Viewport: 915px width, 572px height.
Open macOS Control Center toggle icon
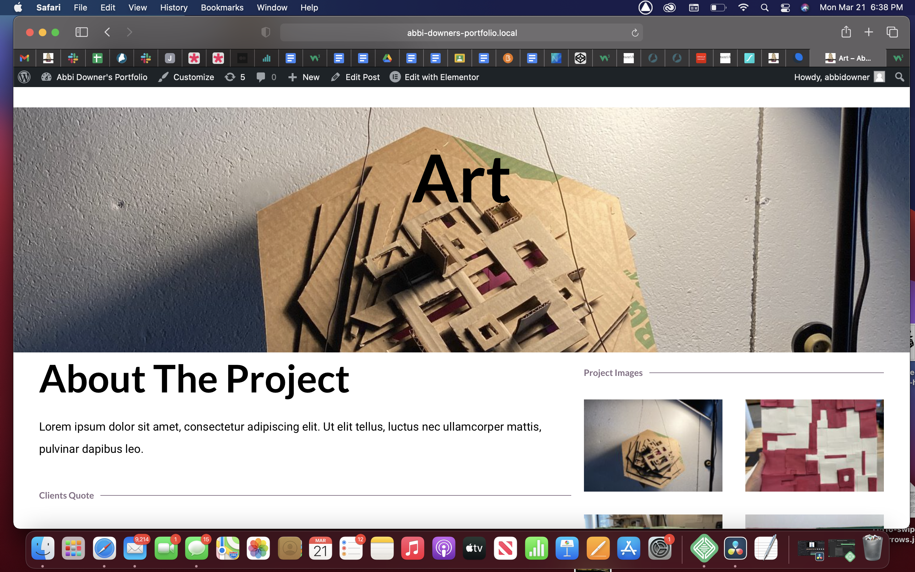[785, 8]
